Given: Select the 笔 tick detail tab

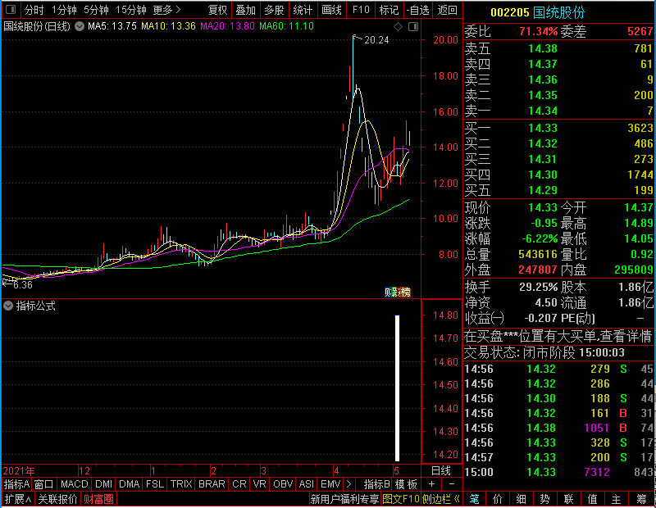Looking at the screenshot, I should [x=474, y=499].
